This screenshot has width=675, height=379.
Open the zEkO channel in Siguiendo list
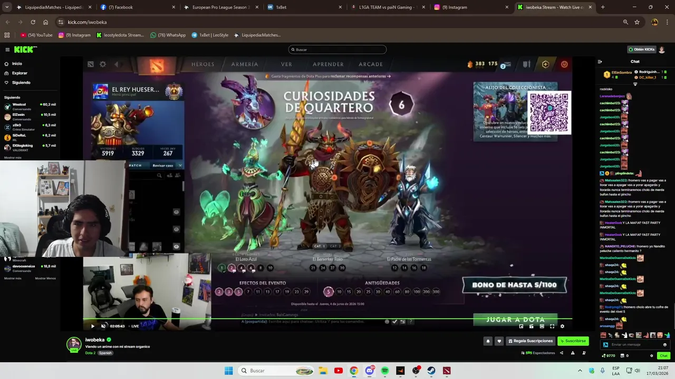click(x=30, y=126)
